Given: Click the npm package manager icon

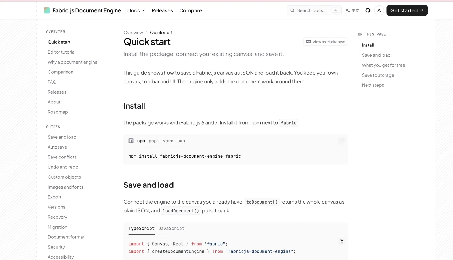Looking at the screenshot, I should (x=131, y=141).
